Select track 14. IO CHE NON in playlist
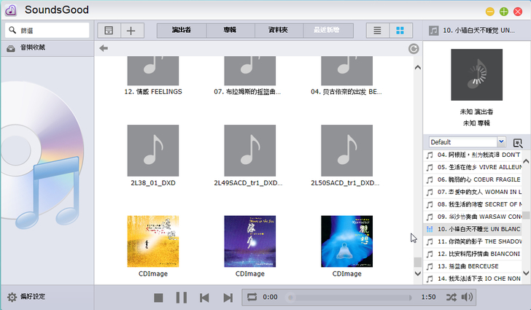 pos(473,279)
